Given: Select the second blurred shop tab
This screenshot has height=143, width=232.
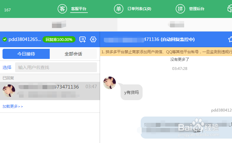Looking at the screenshot, I should coord(175,25).
